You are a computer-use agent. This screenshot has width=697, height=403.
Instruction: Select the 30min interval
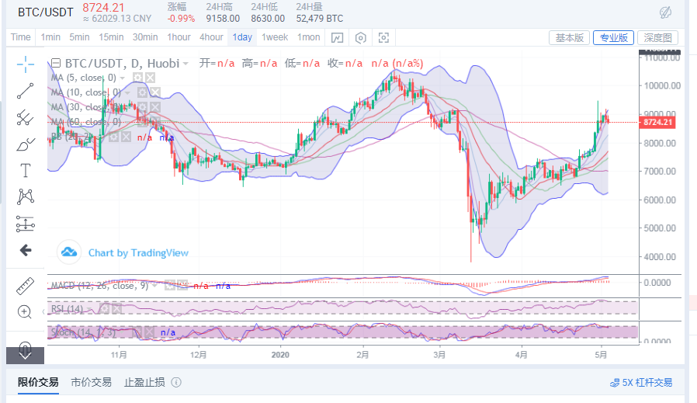[x=145, y=37]
